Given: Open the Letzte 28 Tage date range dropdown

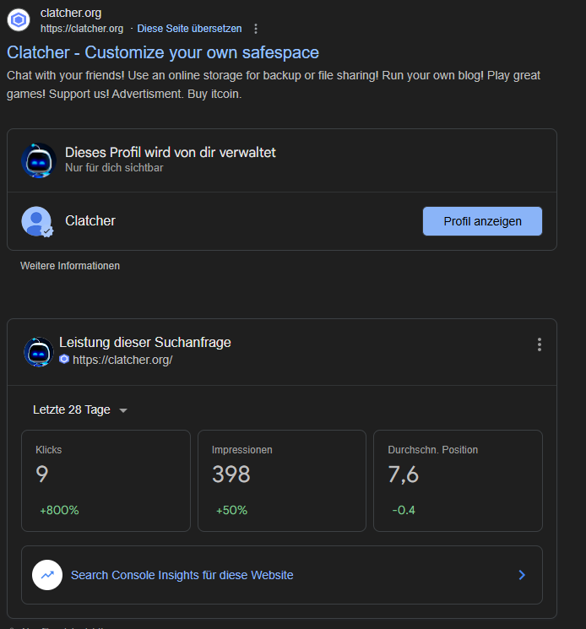Looking at the screenshot, I should (80, 409).
